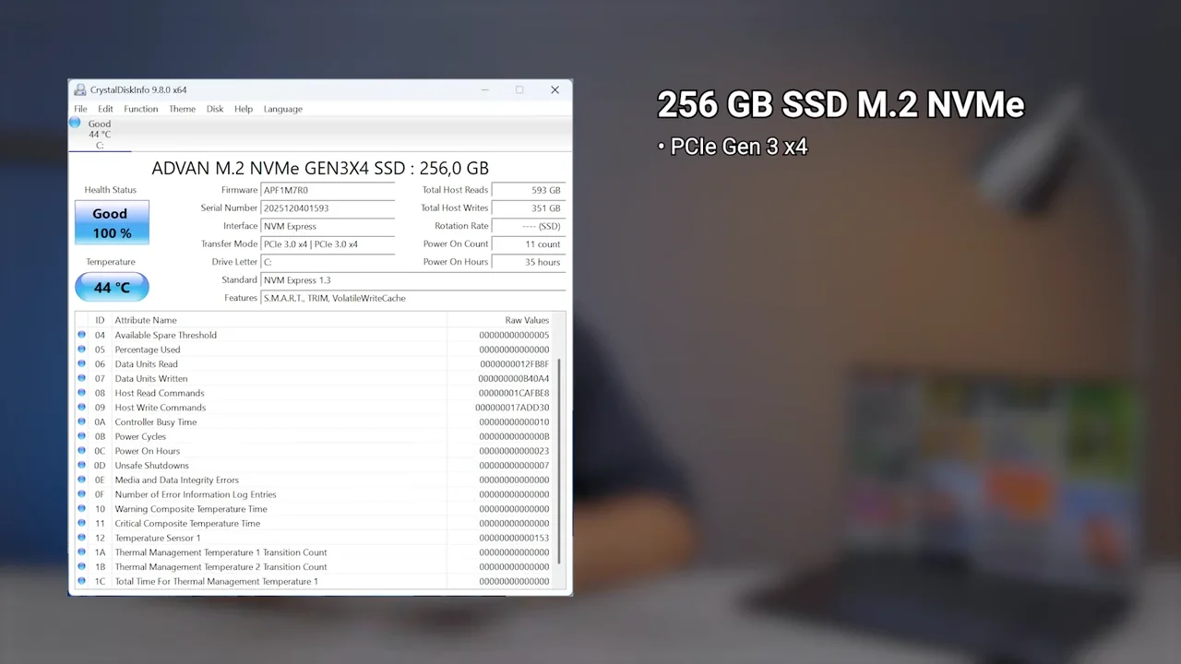Click the status orb for Percentage Used
The height and width of the screenshot is (664, 1181).
coord(81,350)
